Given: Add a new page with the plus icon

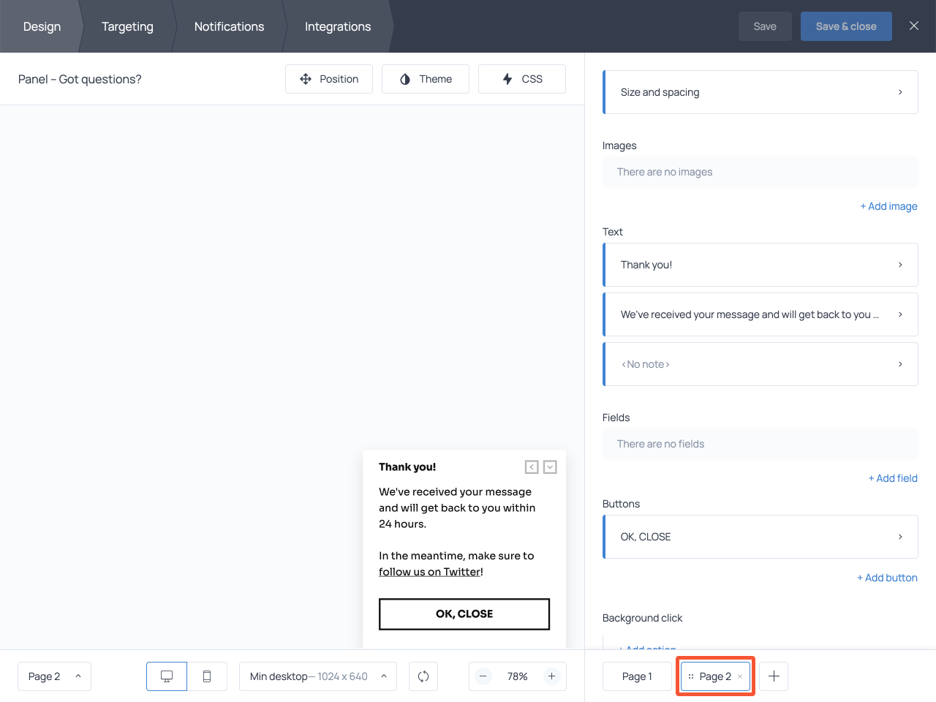Looking at the screenshot, I should pyautogui.click(x=773, y=676).
